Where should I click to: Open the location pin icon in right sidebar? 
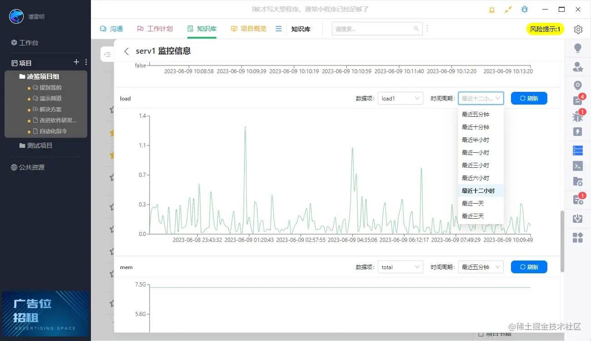tap(578, 85)
